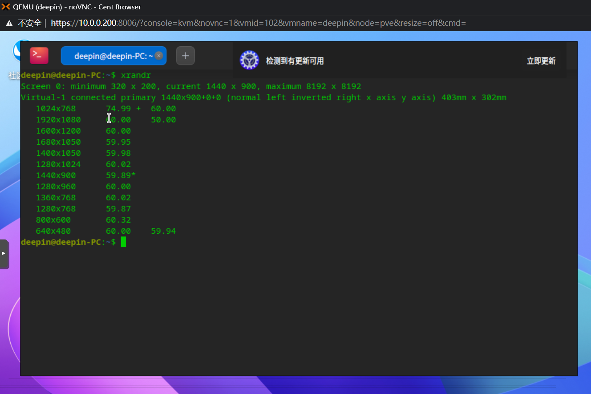Click the 不安全 security label in address bar
The image size is (591, 394).
[30, 23]
